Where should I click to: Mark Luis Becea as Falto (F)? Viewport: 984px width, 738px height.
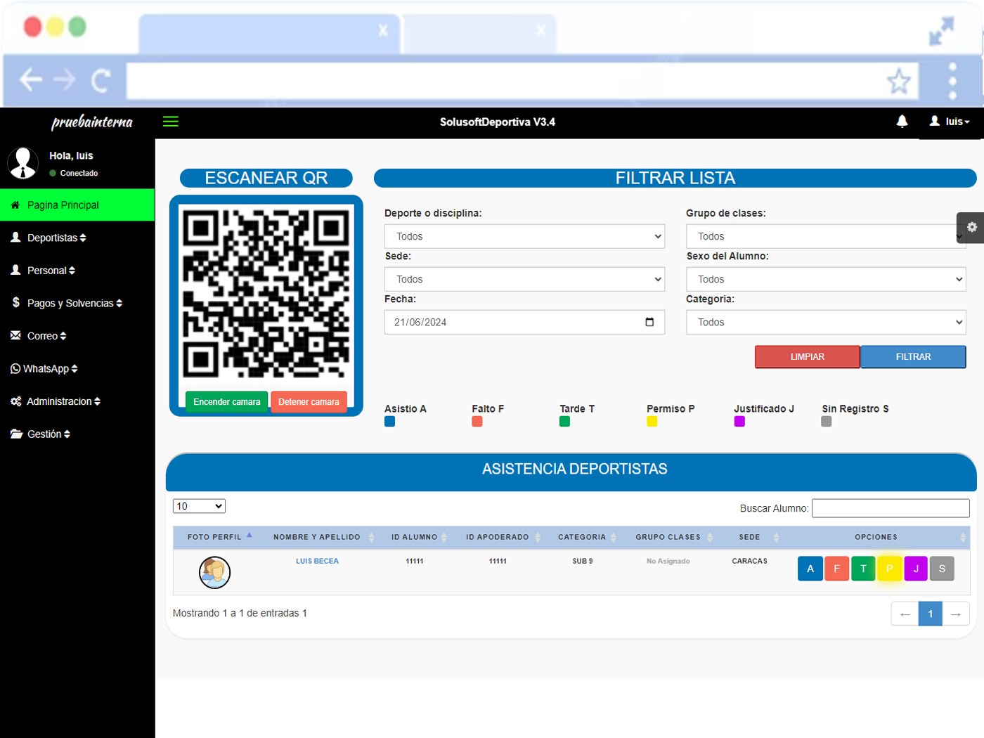836,569
